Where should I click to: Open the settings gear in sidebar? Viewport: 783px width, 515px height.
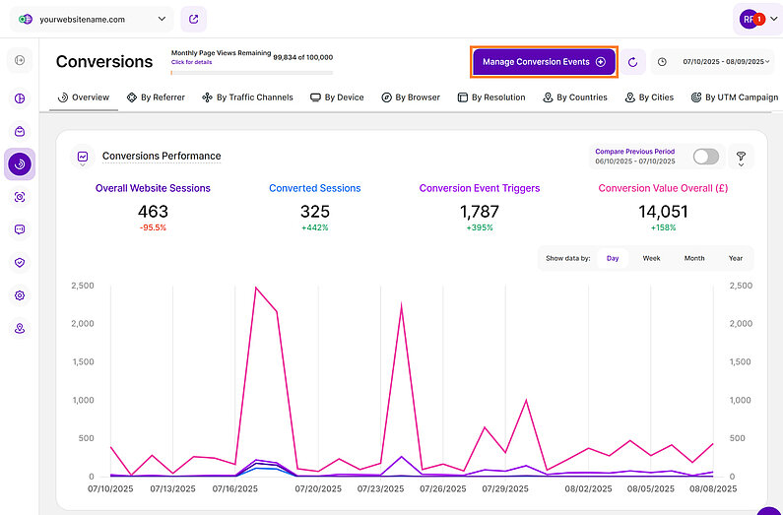20,295
